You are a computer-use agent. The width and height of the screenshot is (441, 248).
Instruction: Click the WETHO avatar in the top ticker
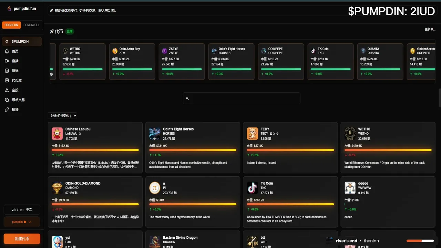coord(65,51)
